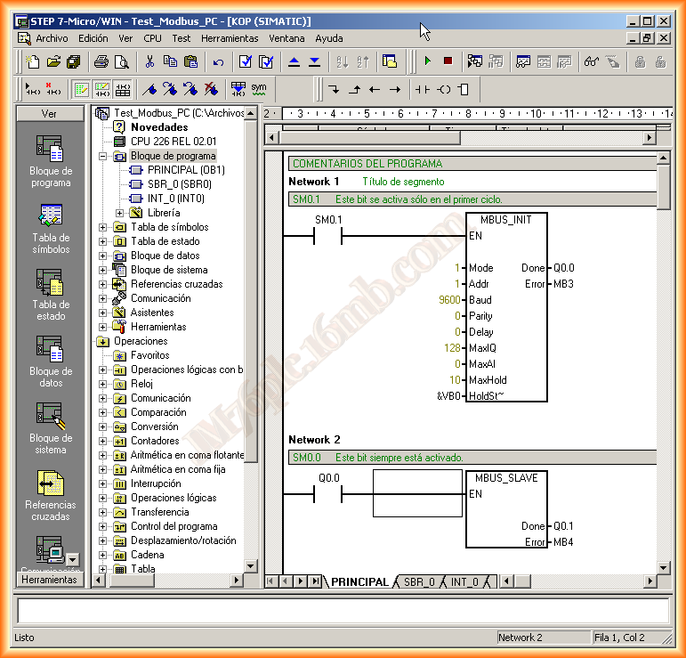Click the RUN (green play) toolbar icon
Screen dimensions: 686x658
[428, 61]
